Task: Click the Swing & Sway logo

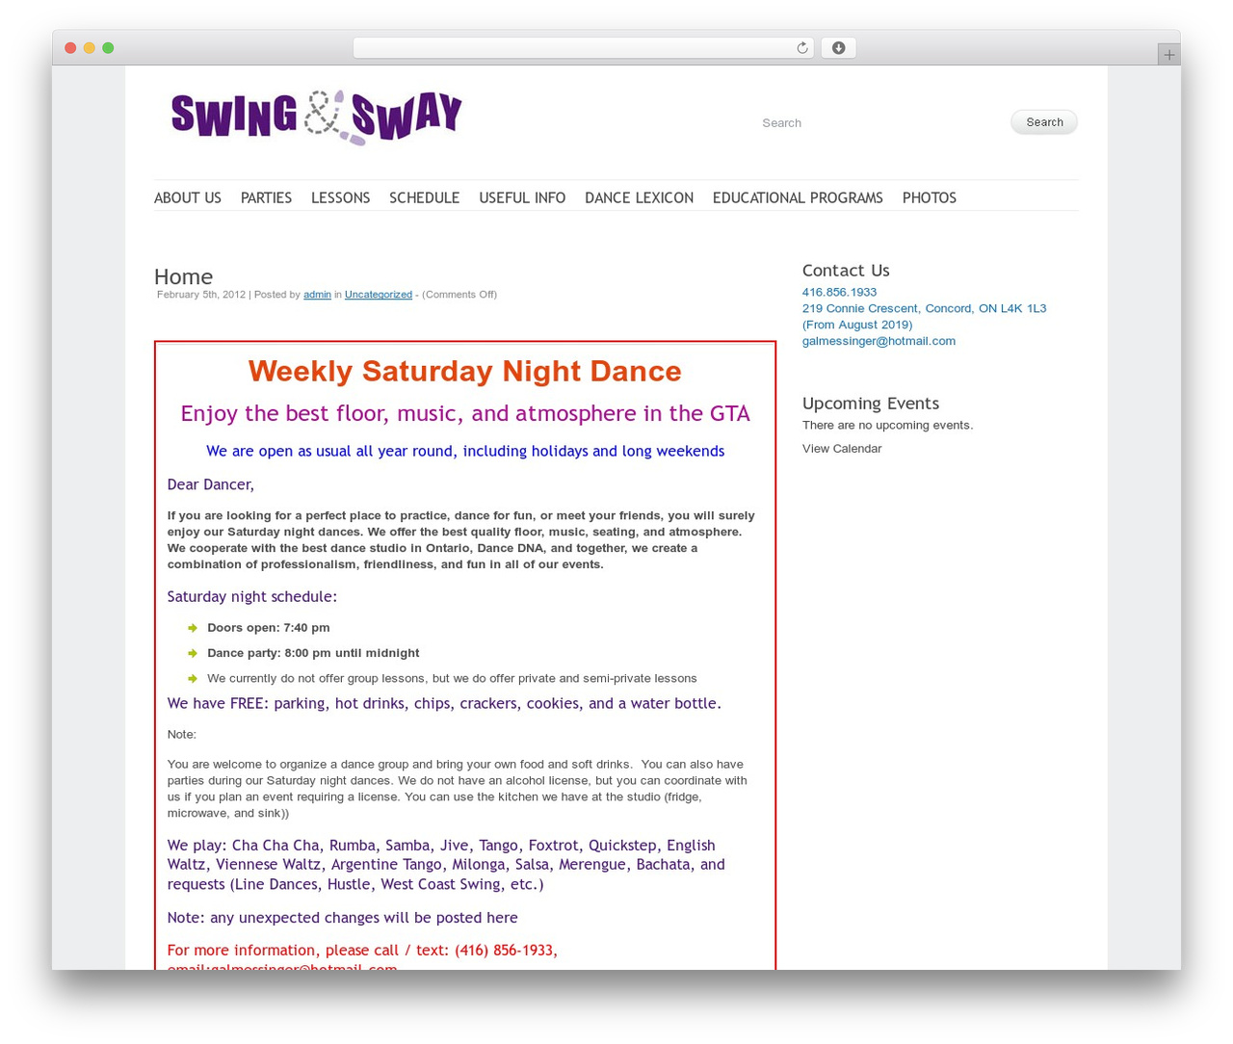Action: (317, 117)
